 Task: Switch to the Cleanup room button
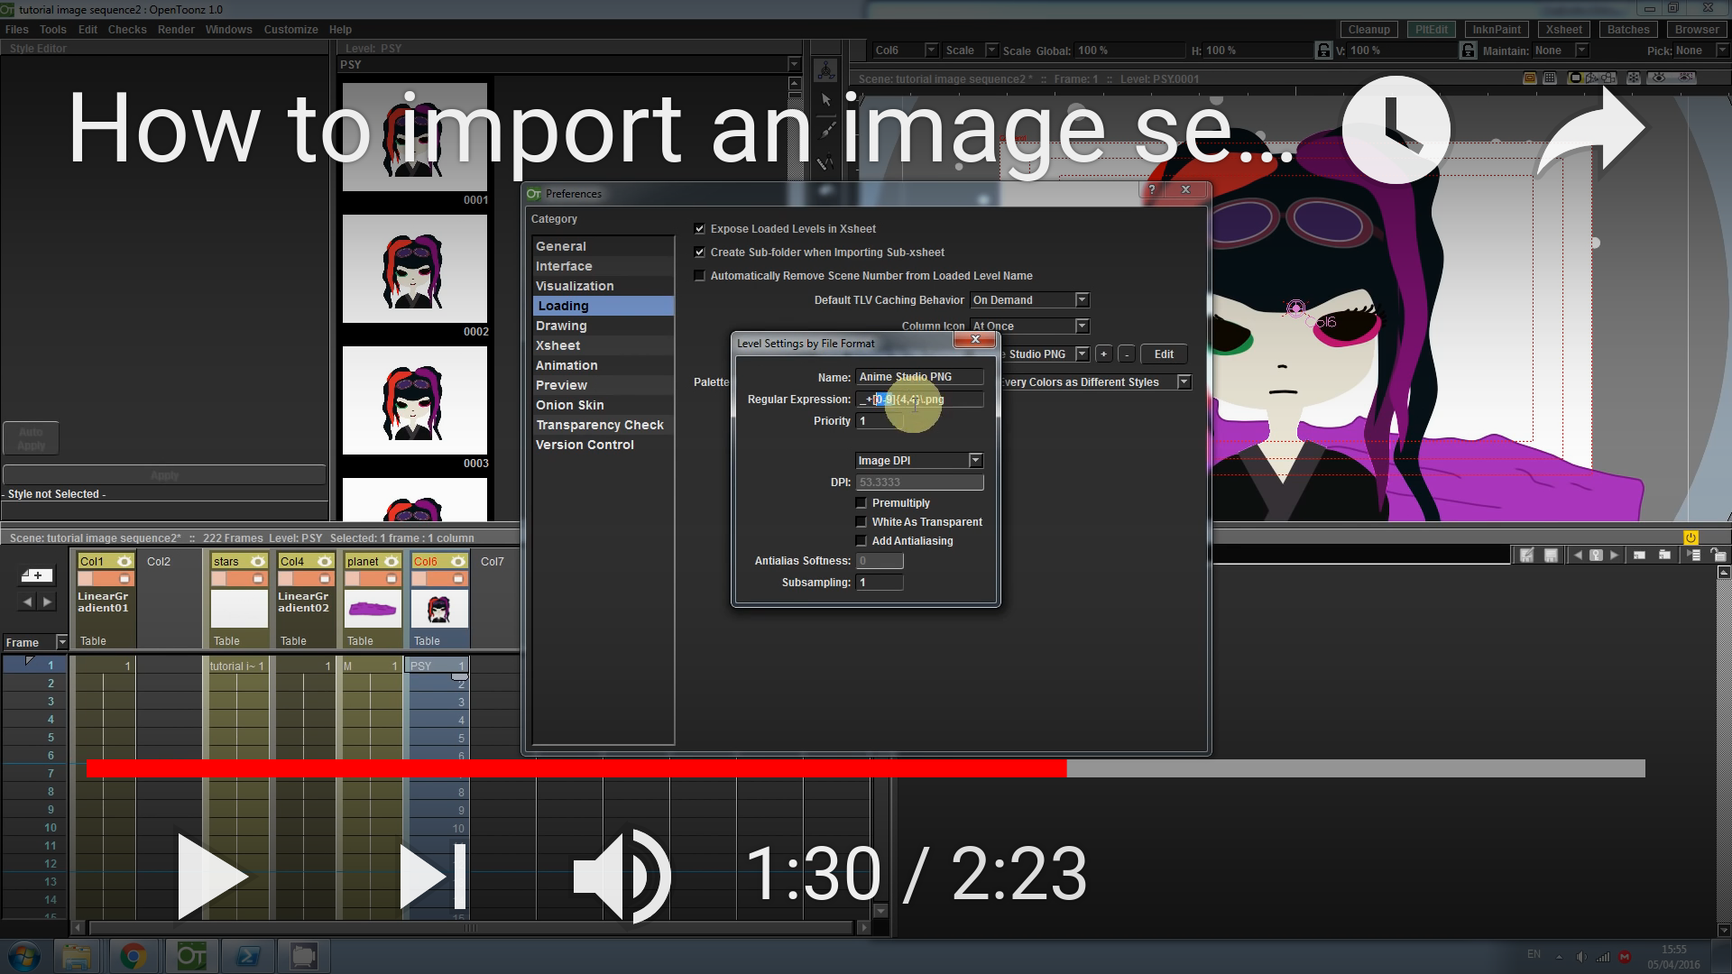(1368, 30)
